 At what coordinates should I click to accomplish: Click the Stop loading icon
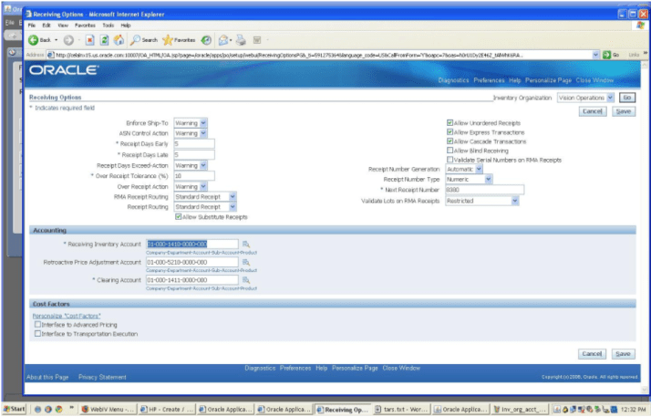tap(89, 40)
